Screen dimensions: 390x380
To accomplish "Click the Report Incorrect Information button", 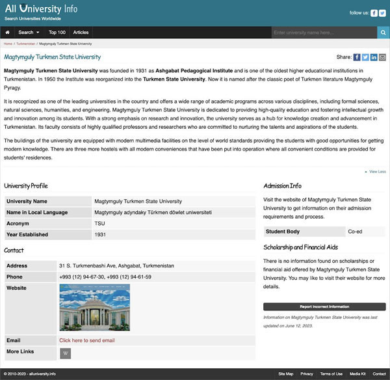I will [324, 306].
